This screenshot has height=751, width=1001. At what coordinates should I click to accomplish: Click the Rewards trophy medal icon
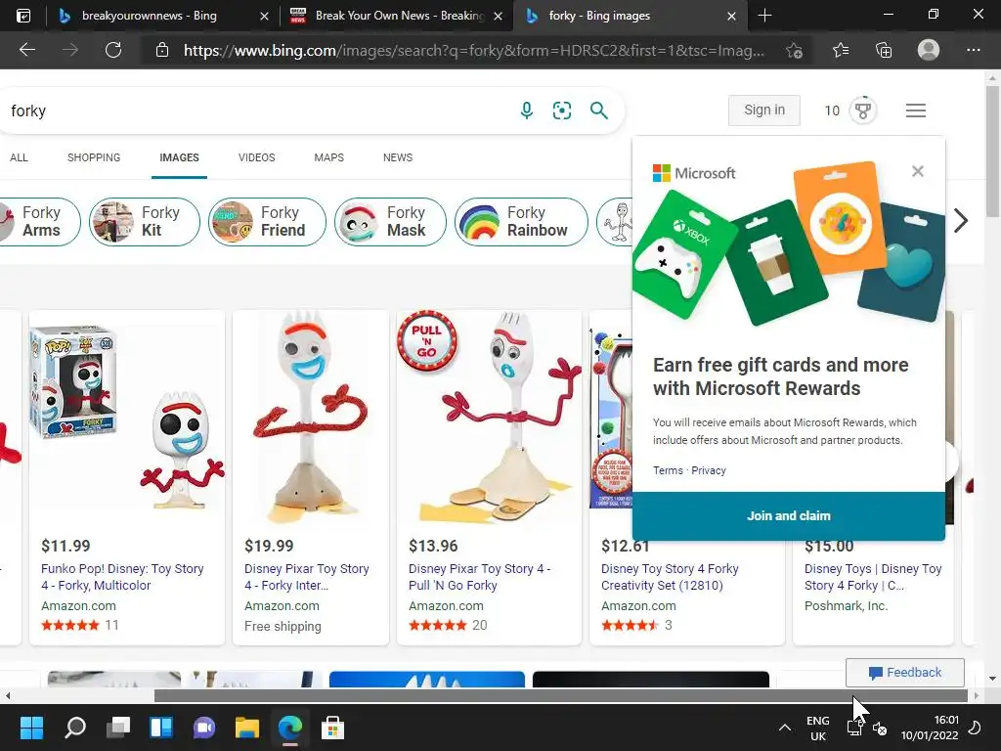(862, 110)
